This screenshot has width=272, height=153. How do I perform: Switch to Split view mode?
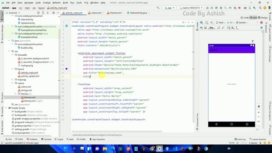[253, 18]
